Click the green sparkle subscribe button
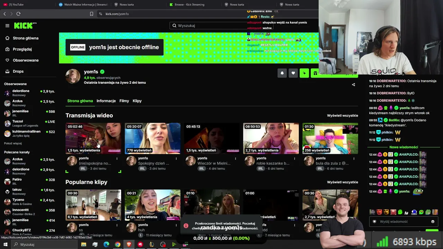This screenshot has width=443, height=249. 304,73
